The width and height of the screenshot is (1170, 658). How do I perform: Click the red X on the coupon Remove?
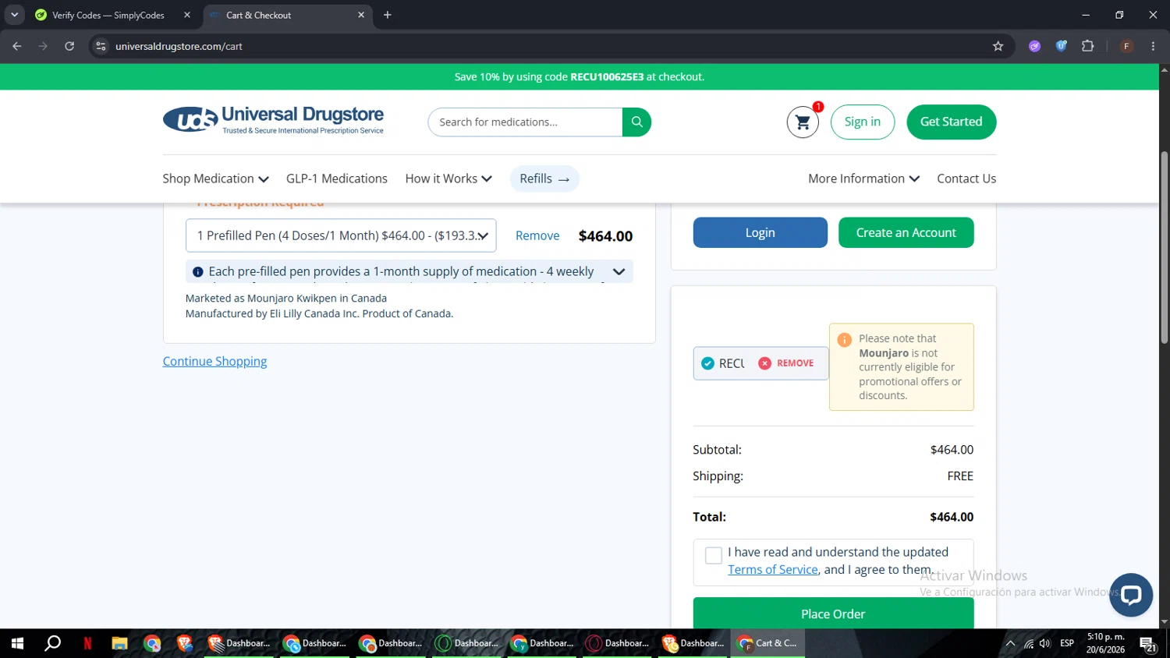(764, 363)
